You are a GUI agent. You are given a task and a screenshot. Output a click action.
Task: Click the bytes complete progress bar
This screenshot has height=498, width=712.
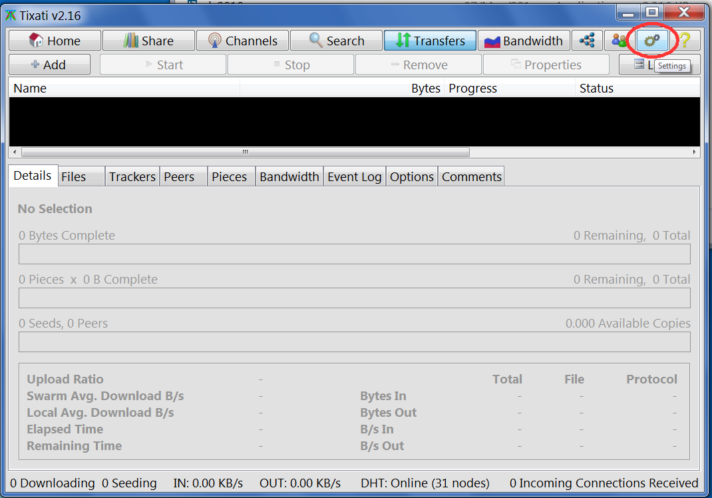(x=354, y=254)
